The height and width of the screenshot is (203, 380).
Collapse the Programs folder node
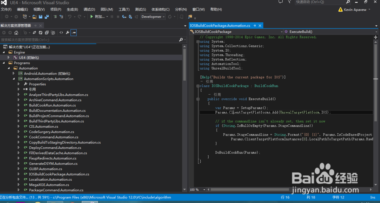click(4, 63)
